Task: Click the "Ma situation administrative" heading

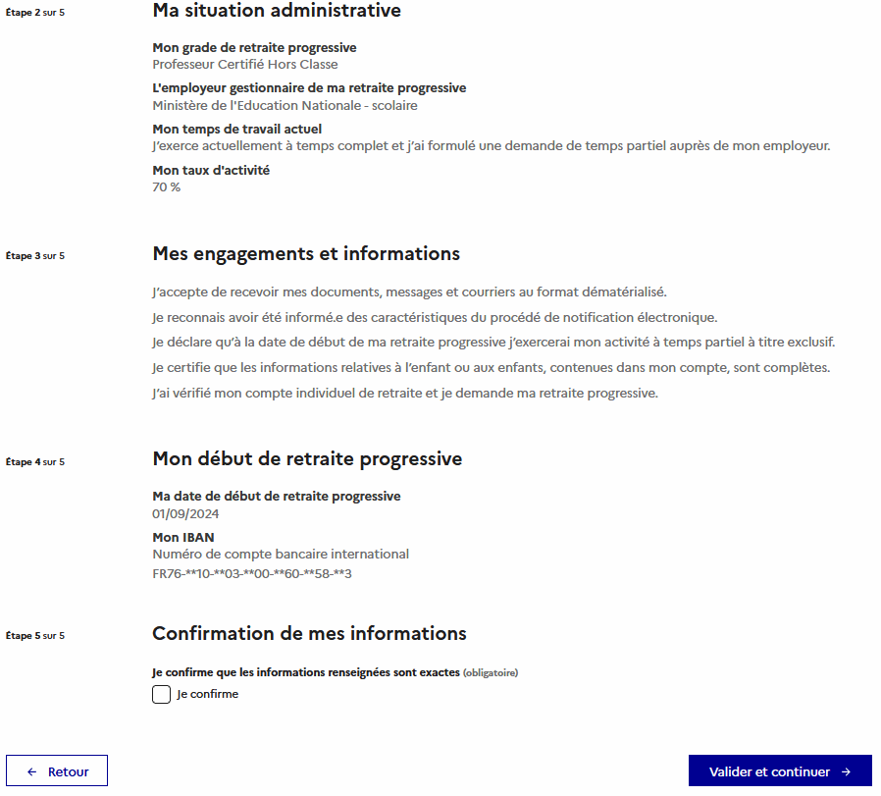Action: click(277, 12)
